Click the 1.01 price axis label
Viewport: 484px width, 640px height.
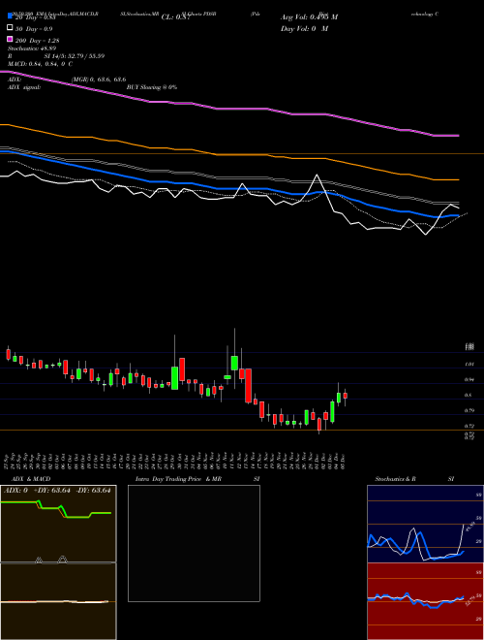click(469, 364)
